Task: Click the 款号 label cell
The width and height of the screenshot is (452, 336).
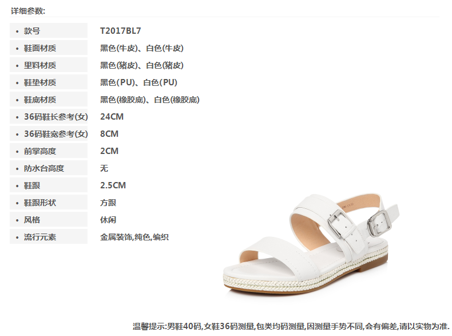Action: [49, 30]
